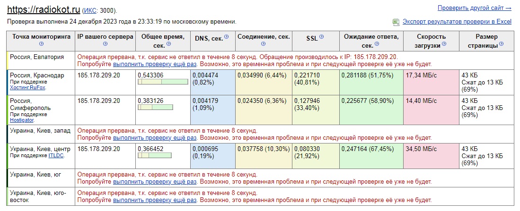
Task: Click the help icon under Точка мониторинга
Action: tap(42, 44)
